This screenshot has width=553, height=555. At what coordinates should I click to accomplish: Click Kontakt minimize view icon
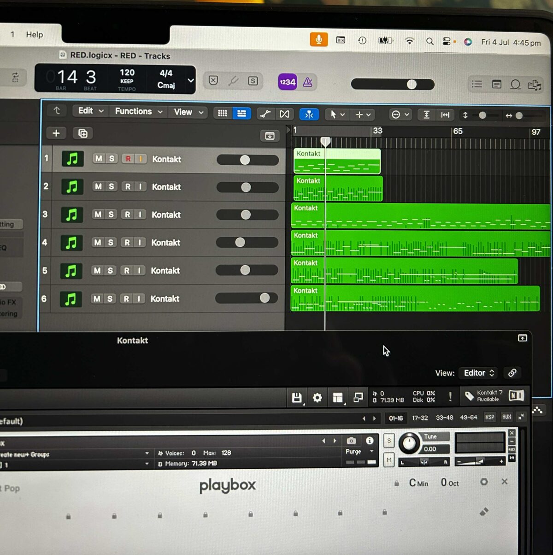click(x=358, y=397)
